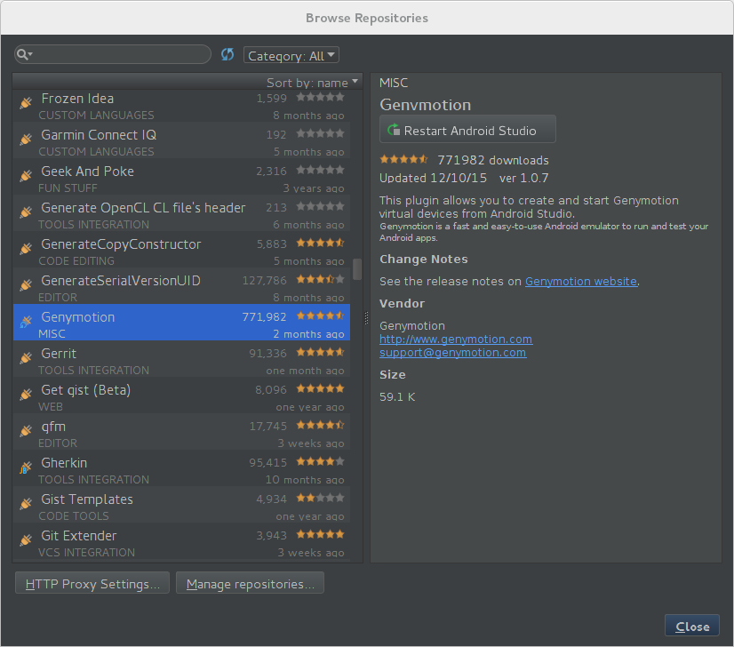Open HTTP Proxy Settings dialog

(x=92, y=583)
